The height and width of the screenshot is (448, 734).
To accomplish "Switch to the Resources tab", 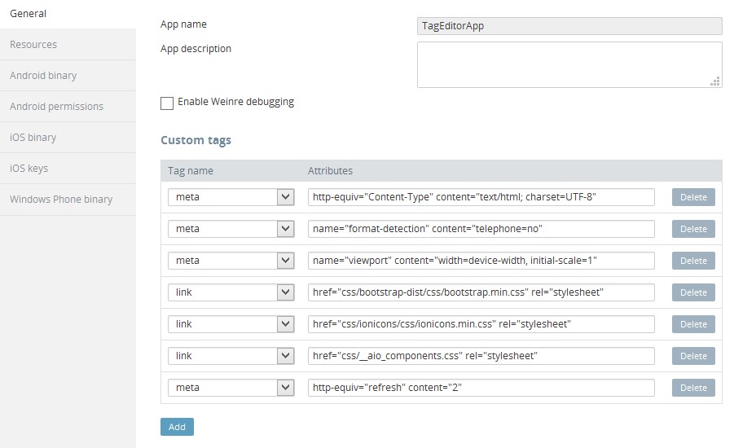I will (33, 45).
